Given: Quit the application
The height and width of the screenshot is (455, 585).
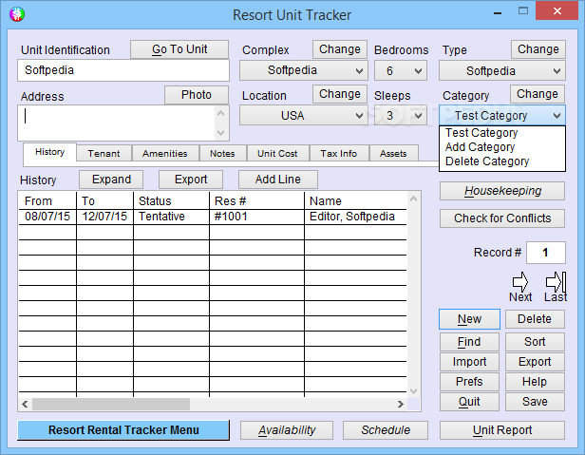Looking at the screenshot, I should (469, 402).
